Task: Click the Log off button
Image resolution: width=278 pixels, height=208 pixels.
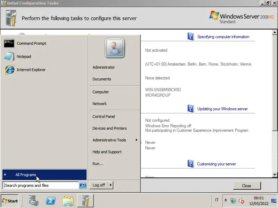Action: [99, 185]
